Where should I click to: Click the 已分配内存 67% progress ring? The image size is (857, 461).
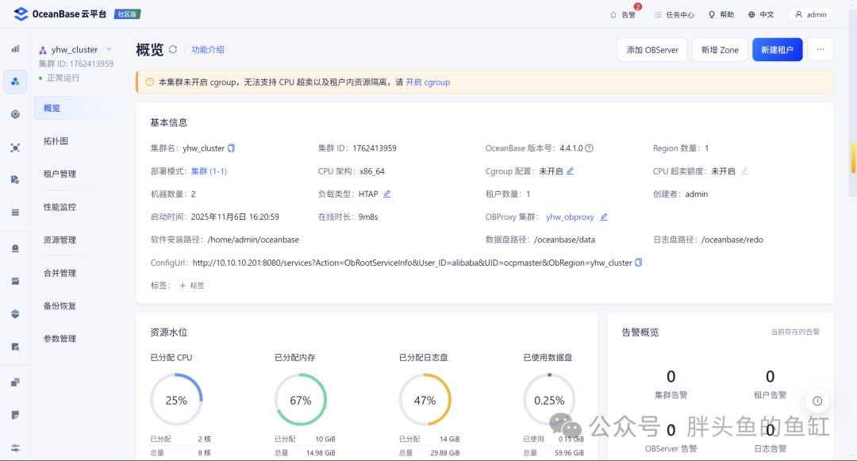pyautogui.click(x=301, y=400)
